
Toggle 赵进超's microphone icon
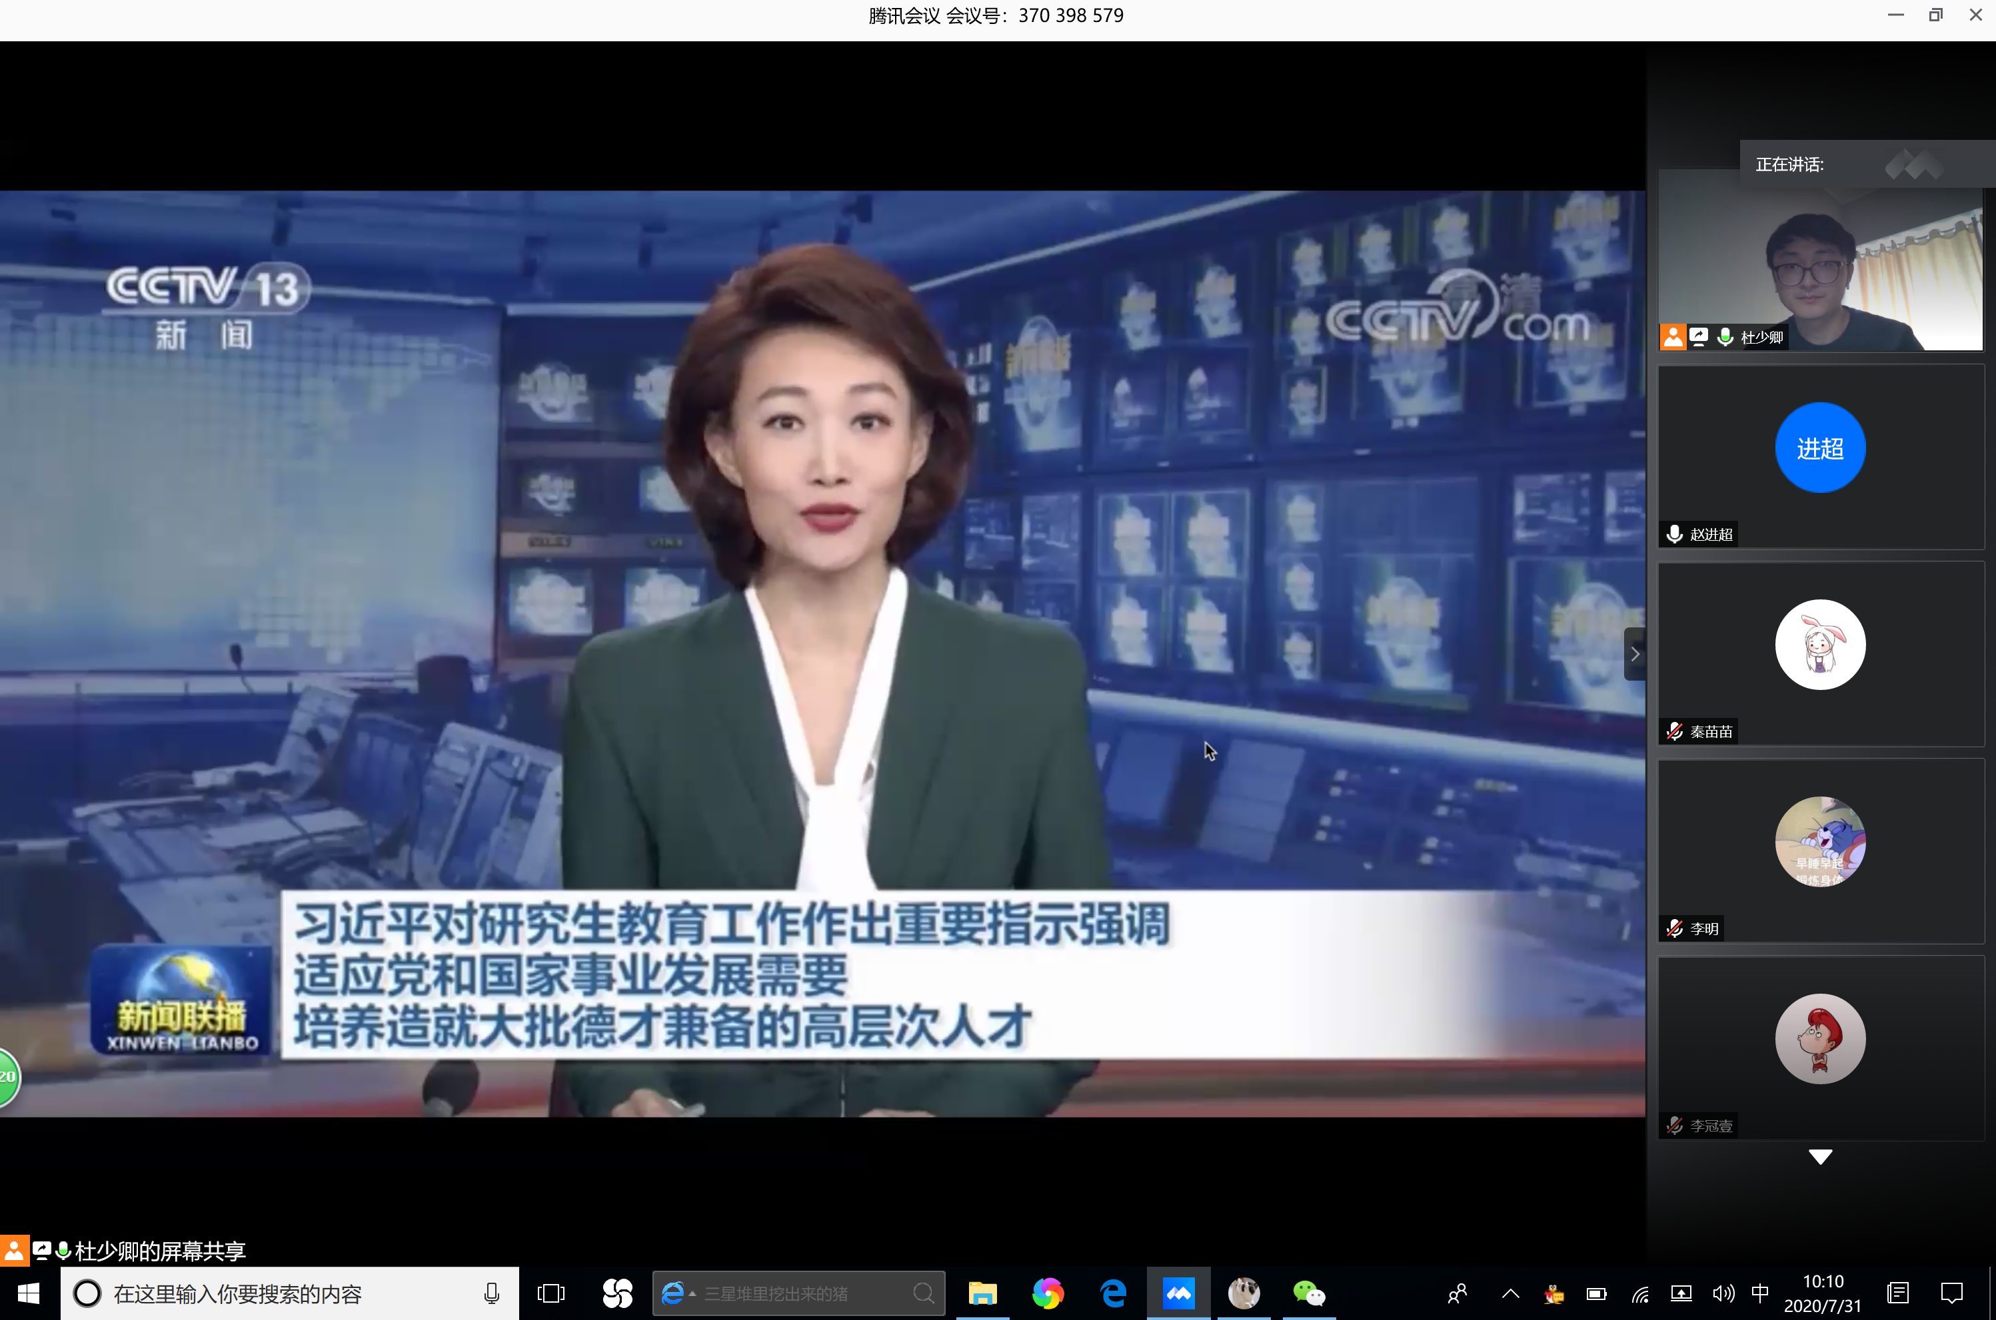pyautogui.click(x=1674, y=533)
